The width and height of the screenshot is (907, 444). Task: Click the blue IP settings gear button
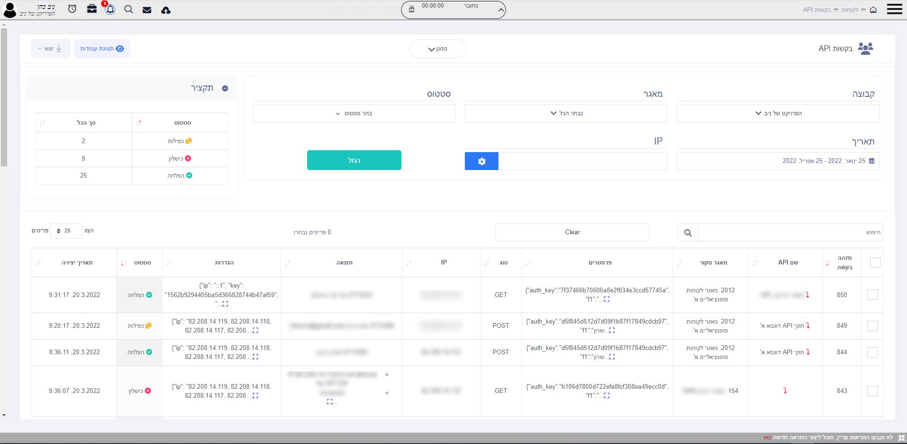click(481, 161)
